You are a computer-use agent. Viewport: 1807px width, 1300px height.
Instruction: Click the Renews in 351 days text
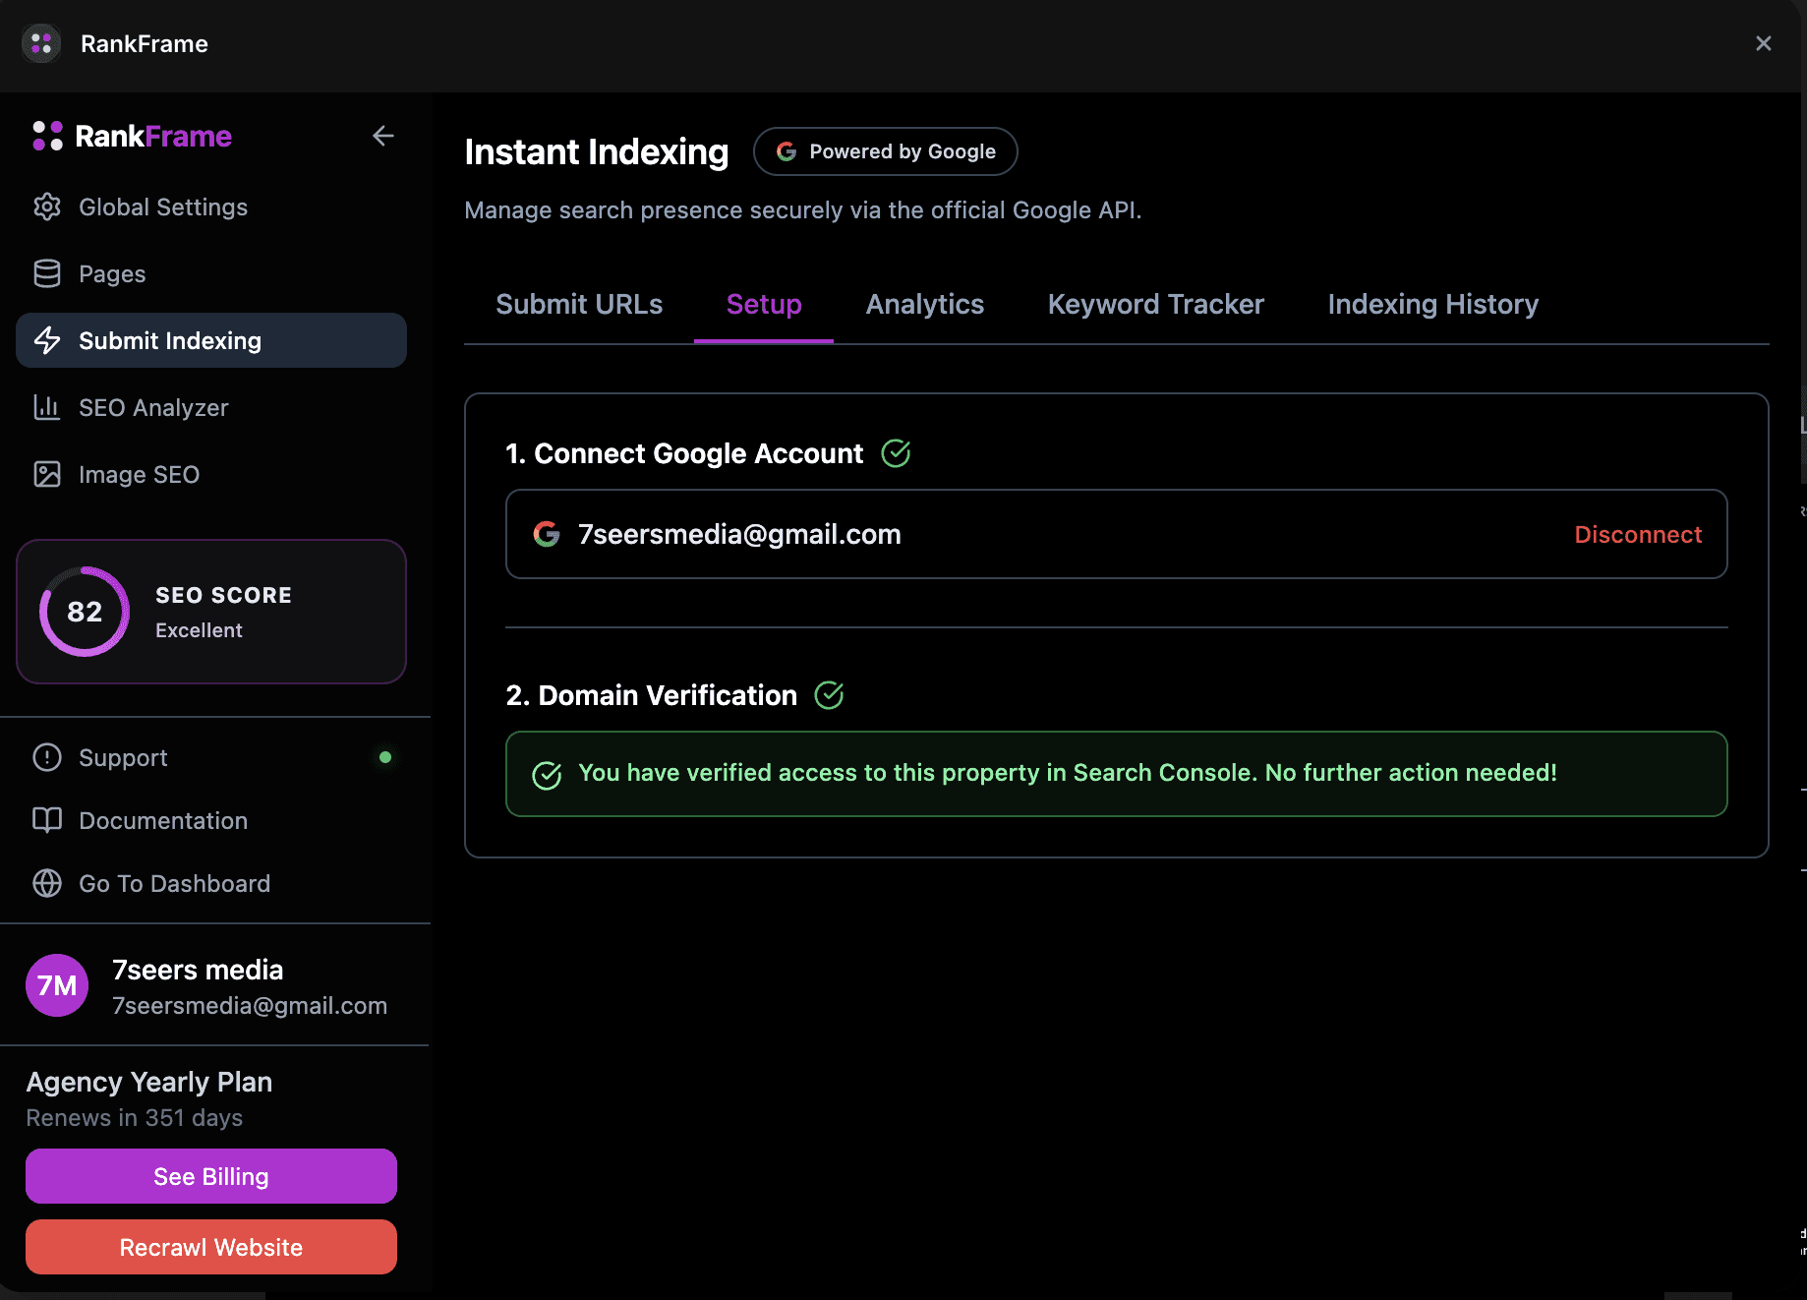(x=135, y=1118)
